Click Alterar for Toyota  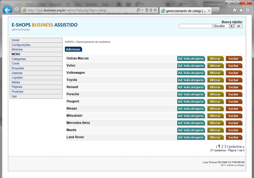click(215, 80)
